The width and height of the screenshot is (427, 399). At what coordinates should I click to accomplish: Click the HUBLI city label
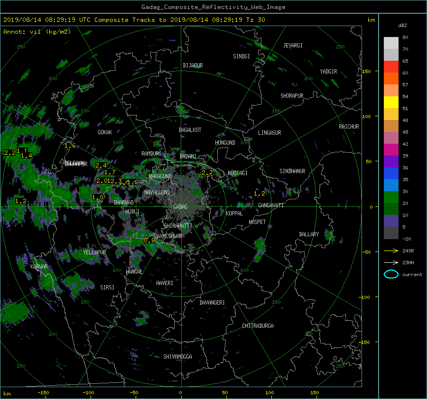pos(132,212)
